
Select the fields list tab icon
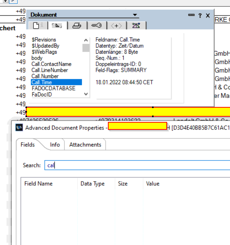click(57, 26)
